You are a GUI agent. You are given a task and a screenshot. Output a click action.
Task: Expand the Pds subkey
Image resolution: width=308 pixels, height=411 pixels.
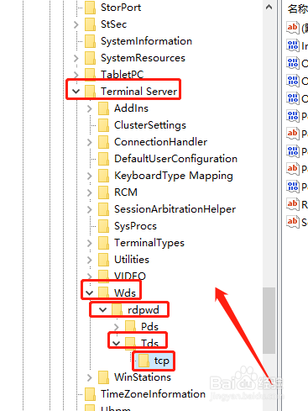[x=117, y=327]
